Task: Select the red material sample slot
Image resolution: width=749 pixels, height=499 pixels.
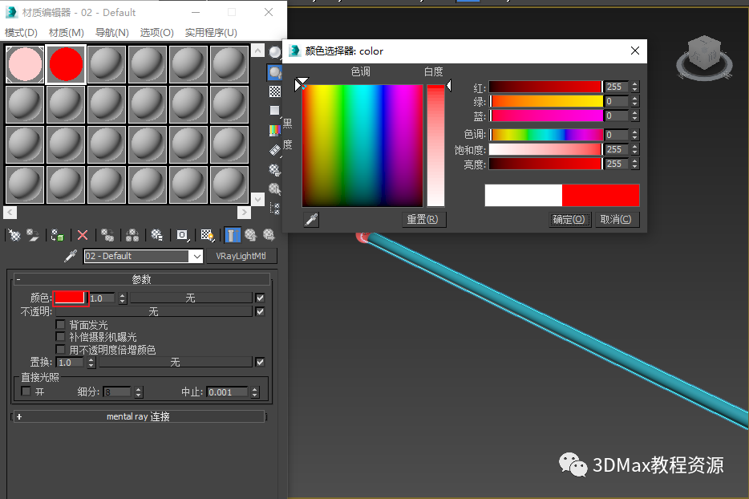Action: pyautogui.click(x=66, y=64)
